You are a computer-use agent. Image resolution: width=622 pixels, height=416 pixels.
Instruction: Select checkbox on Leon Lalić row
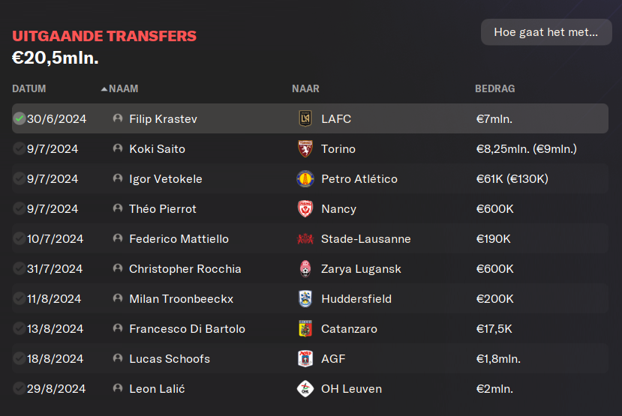[19, 389]
